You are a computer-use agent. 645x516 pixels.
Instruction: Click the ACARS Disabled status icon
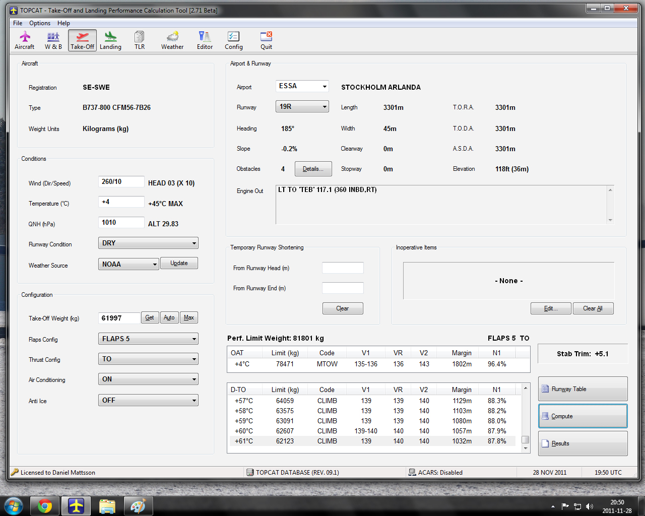412,472
